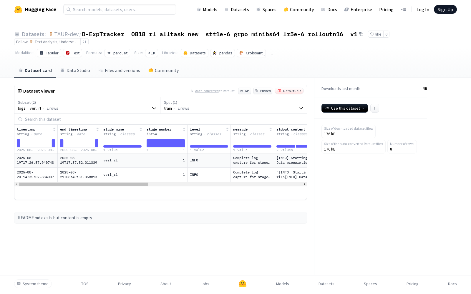Screen dimensions: 471x294
Task: Click the horizontal table scrollbar thumb
Action: tap(83, 184)
